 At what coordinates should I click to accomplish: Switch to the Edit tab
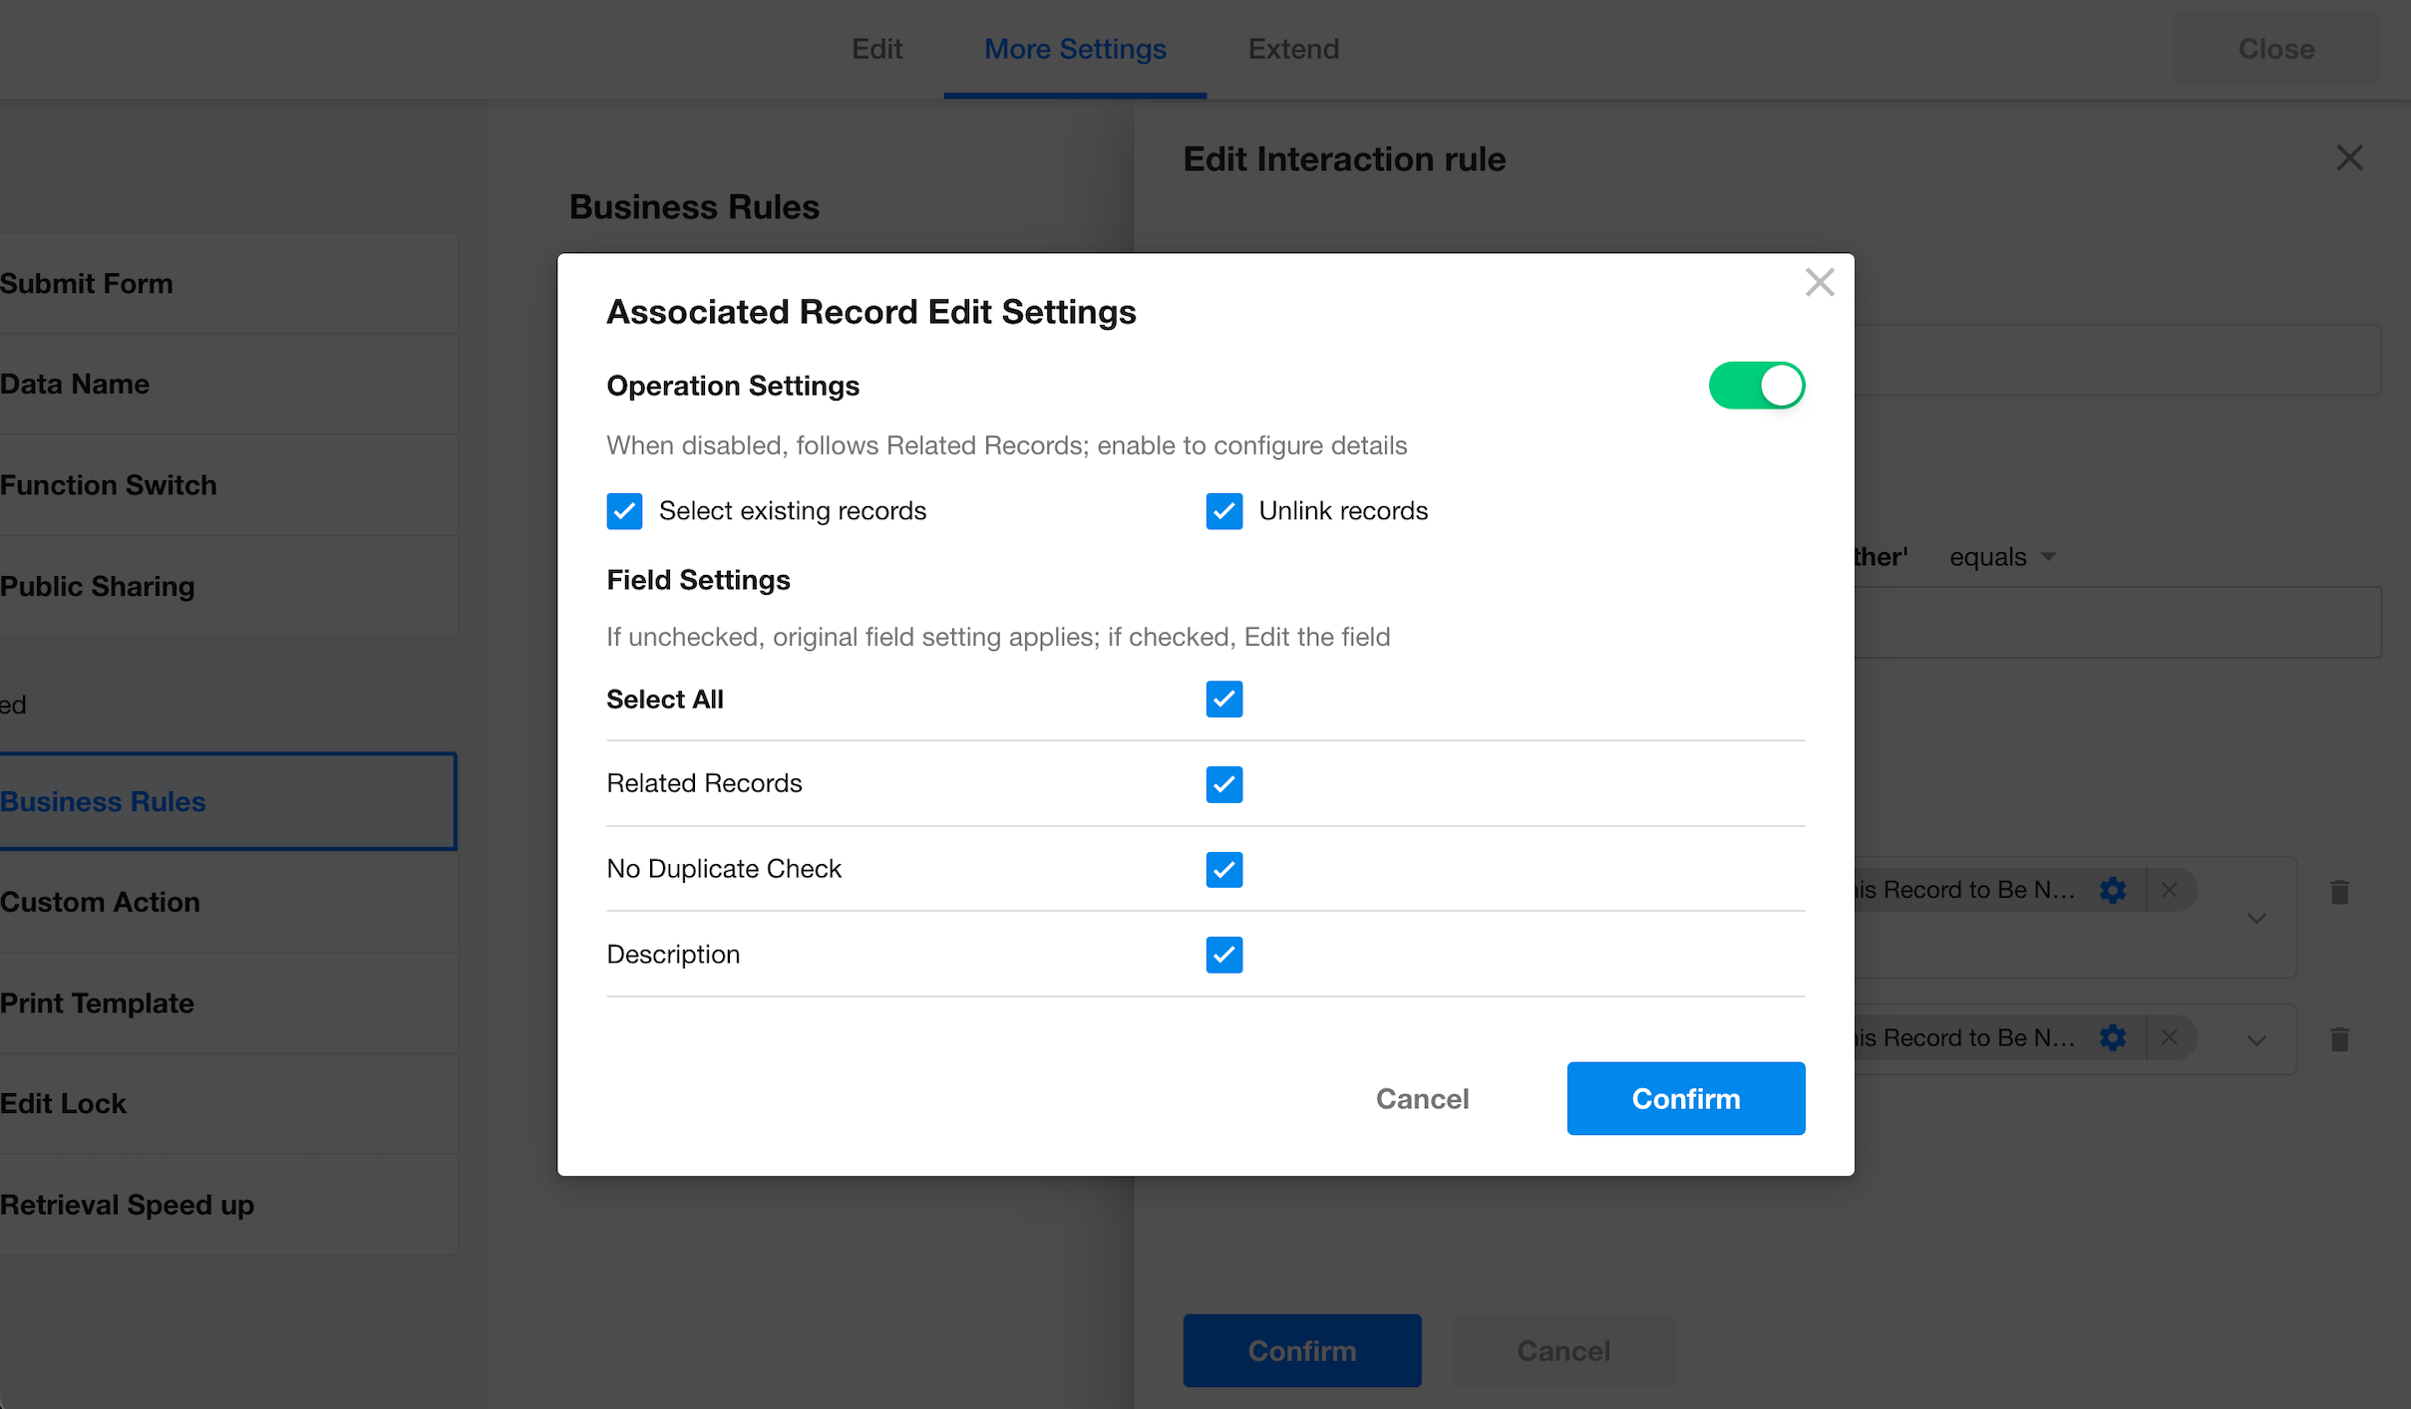[x=876, y=49]
